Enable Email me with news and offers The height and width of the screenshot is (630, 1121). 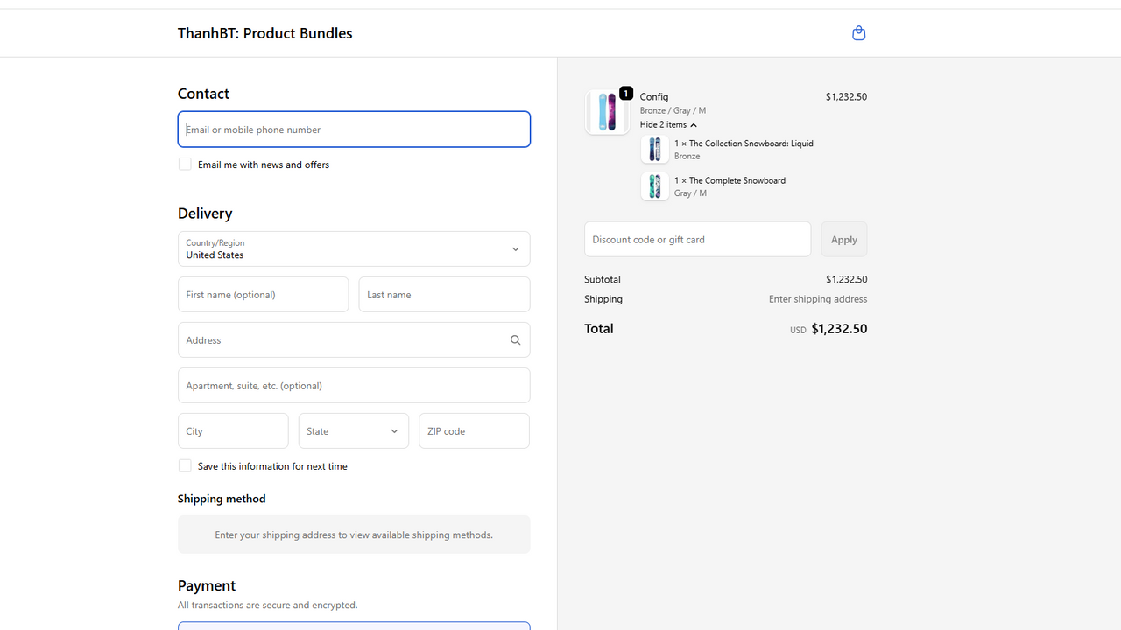coord(185,164)
